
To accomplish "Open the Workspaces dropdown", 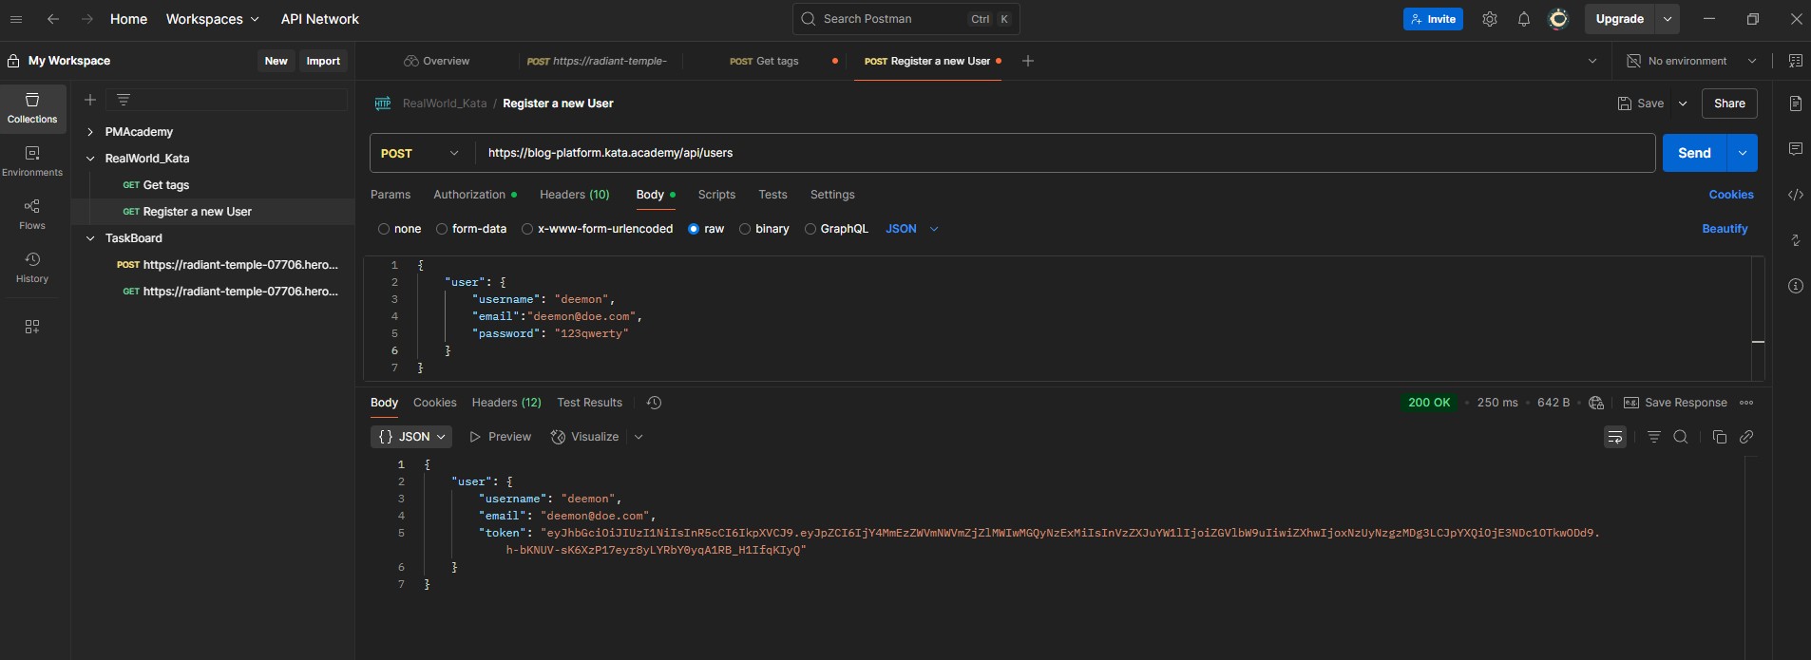I will [212, 19].
